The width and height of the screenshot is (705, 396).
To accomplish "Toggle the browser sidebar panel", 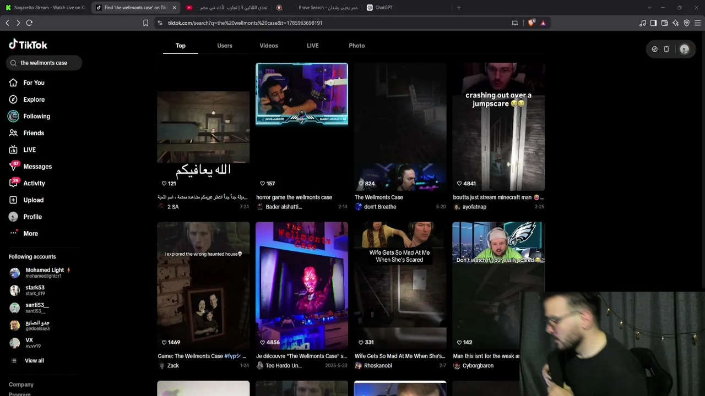I will click(x=653, y=23).
